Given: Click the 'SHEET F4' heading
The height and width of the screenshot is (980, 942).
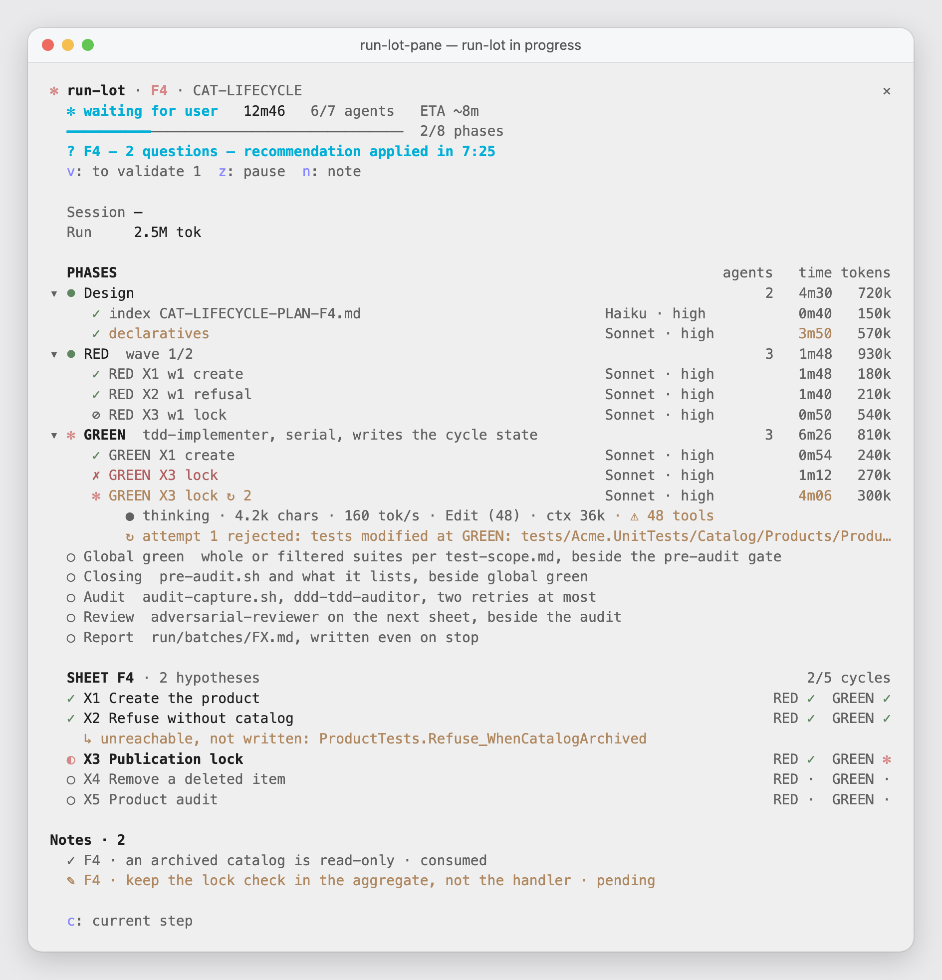Looking at the screenshot, I should (100, 678).
